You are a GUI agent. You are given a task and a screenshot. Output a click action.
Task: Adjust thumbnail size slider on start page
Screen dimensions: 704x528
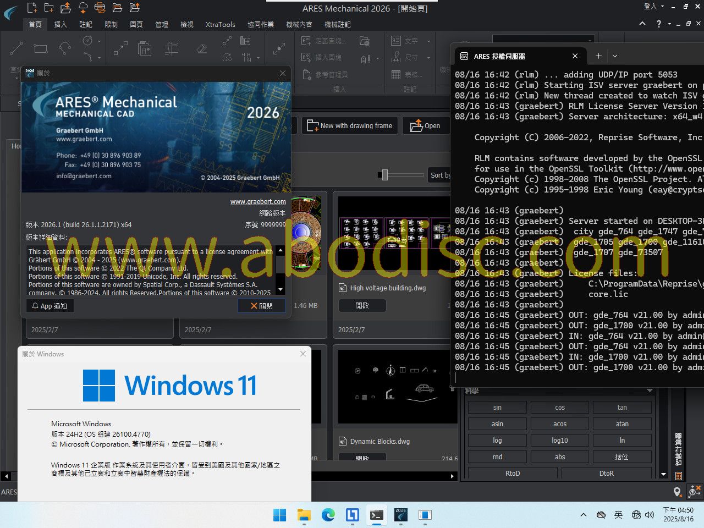[385, 175]
